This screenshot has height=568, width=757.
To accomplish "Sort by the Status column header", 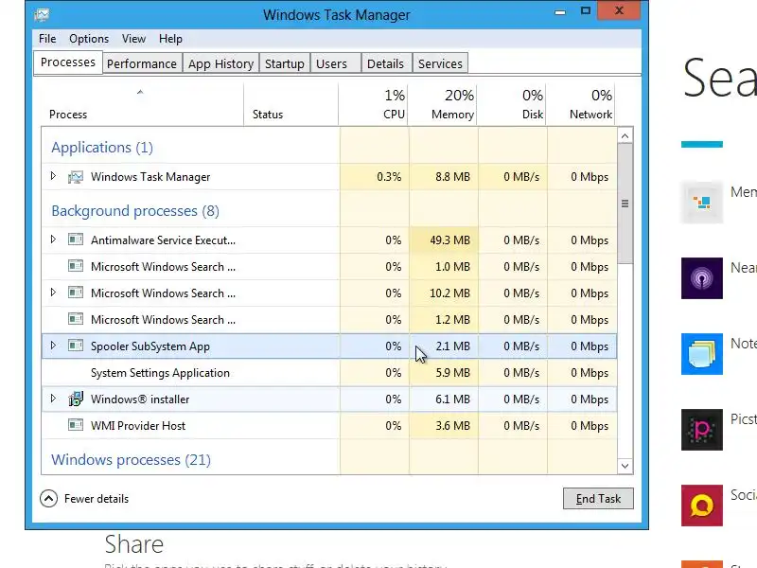I will tap(290, 105).
